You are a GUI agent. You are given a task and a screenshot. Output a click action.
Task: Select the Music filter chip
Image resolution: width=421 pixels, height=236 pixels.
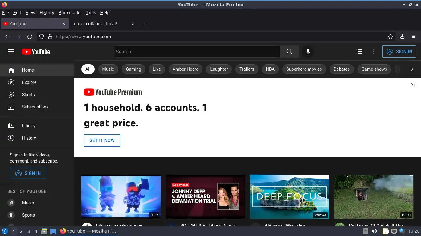(108, 69)
